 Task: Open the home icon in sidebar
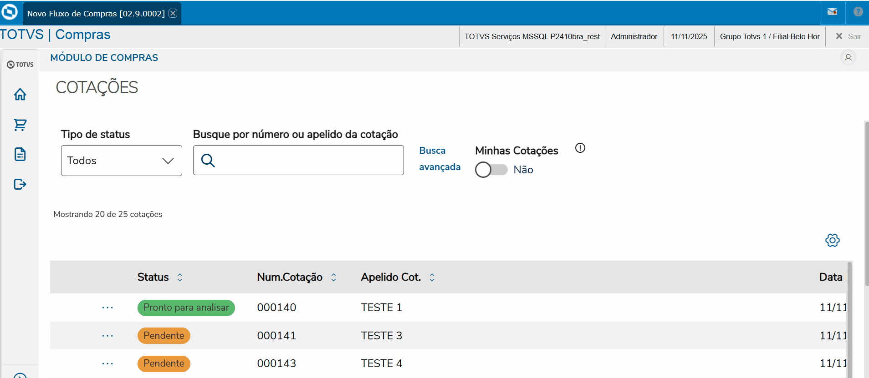20,95
